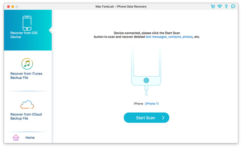Select Recover from iOS Device tab
This screenshot has width=242, height=148.
pyautogui.click(x=28, y=30)
